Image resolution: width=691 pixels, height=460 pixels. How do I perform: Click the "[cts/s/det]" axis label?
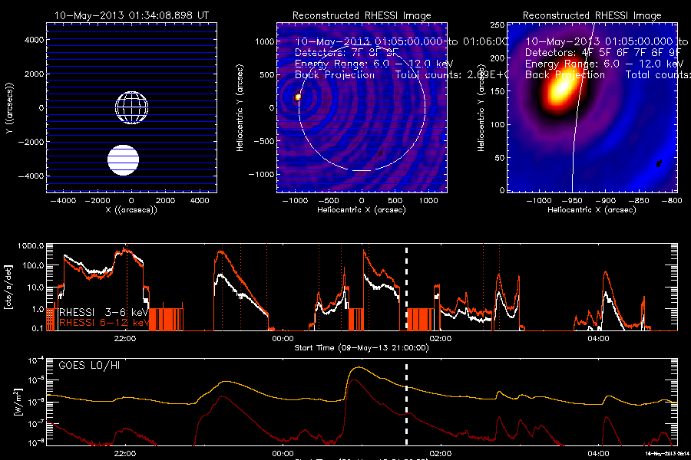tap(8, 287)
